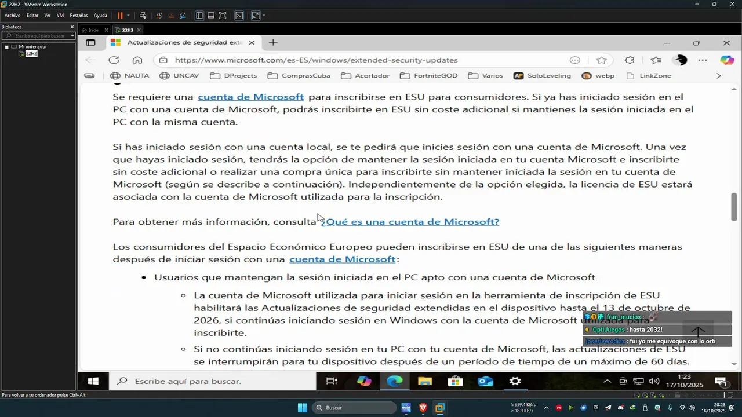Open Edge extensions puzzle icon
The width and height of the screenshot is (742, 417).
[630, 60]
